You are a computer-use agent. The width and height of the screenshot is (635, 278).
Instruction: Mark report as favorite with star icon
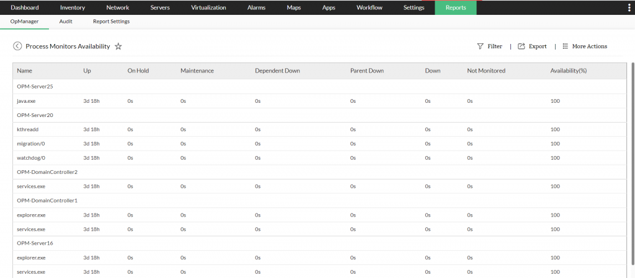coord(118,46)
